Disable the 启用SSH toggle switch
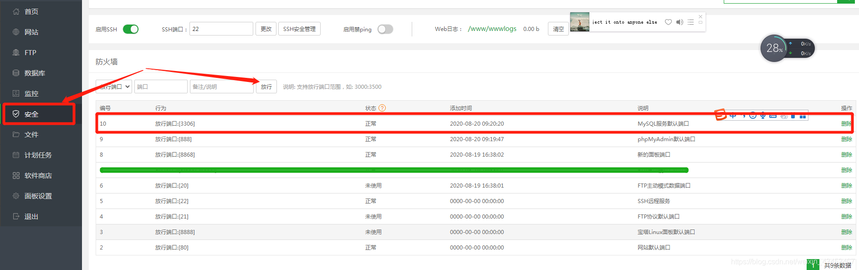This screenshot has height=270, width=859. tap(131, 29)
